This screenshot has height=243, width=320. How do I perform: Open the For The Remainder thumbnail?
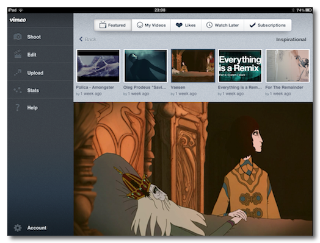[x=288, y=66]
